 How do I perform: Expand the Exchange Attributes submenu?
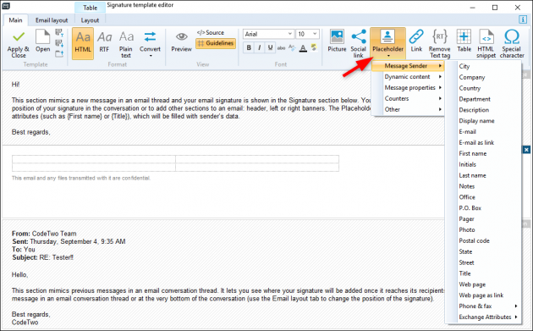pos(483,317)
